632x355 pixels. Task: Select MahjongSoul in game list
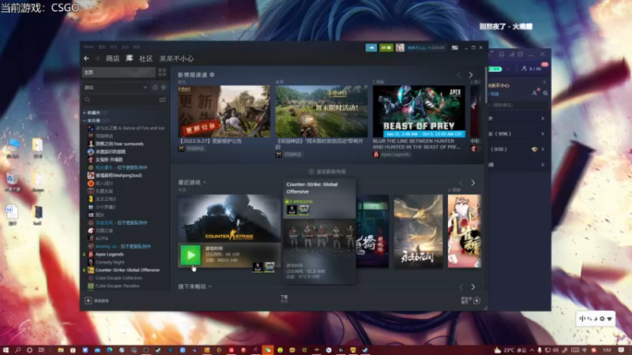[x=115, y=175]
